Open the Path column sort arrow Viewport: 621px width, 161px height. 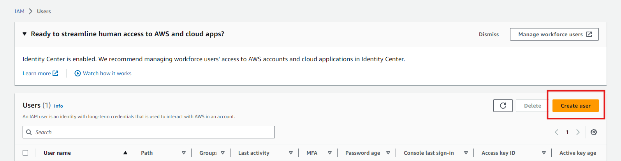point(184,153)
